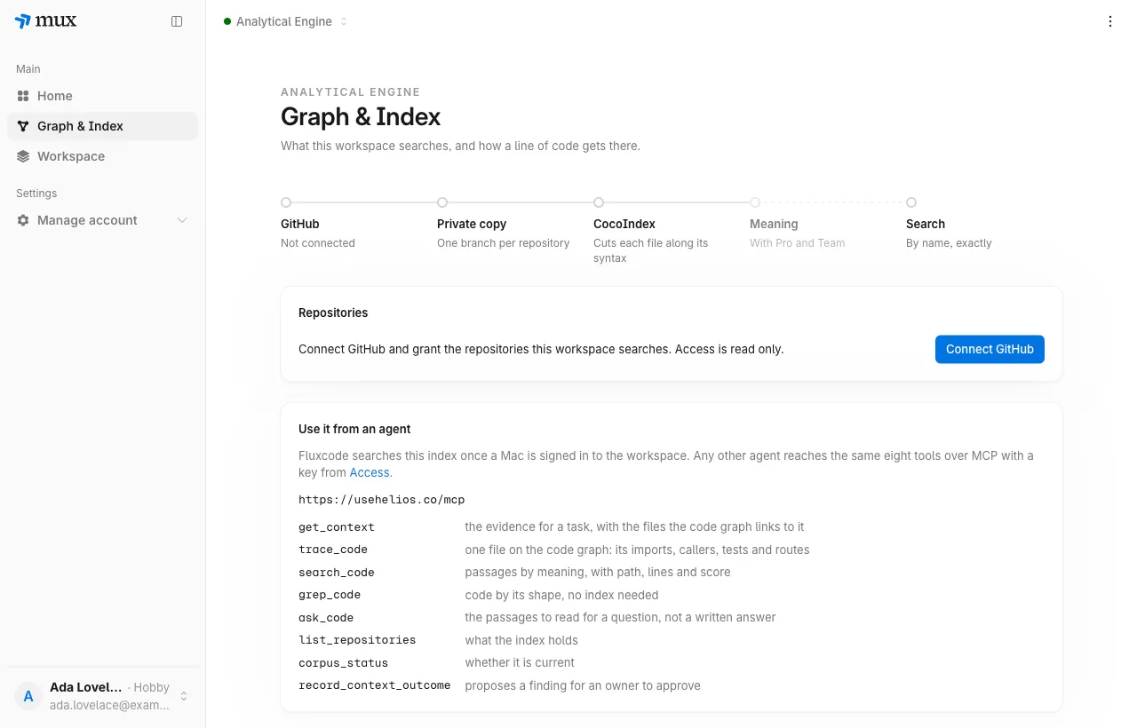Screen dimensions: 1137x728
Task: Click 'proposes a finding for an owner to approve'
Action: click(583, 685)
